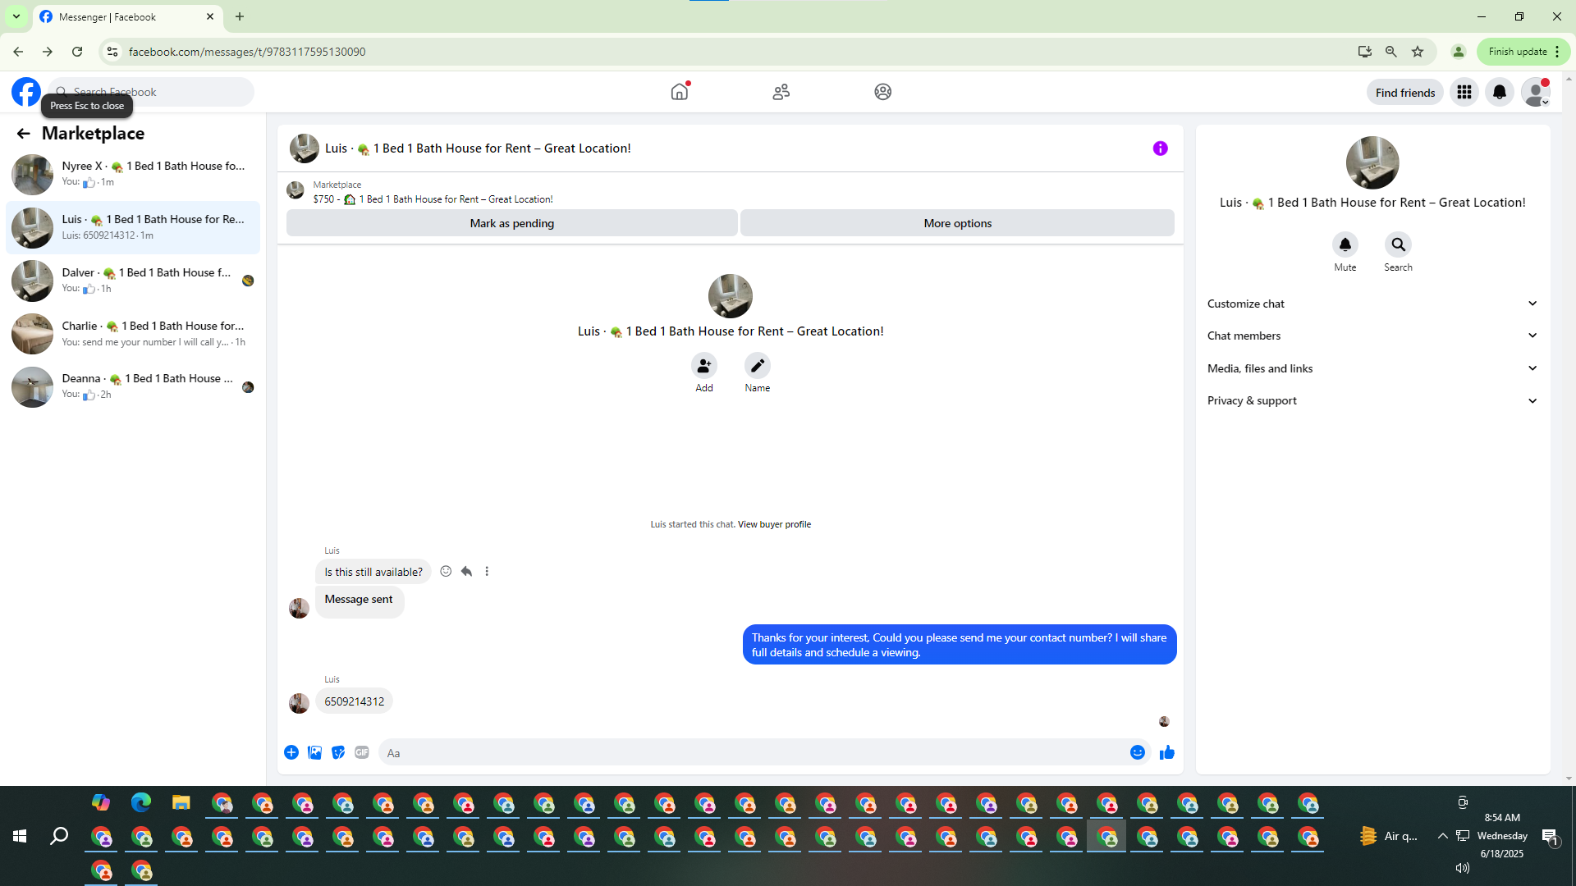Open a new browser tab
Screen dimensions: 1576x886
pos(240,16)
